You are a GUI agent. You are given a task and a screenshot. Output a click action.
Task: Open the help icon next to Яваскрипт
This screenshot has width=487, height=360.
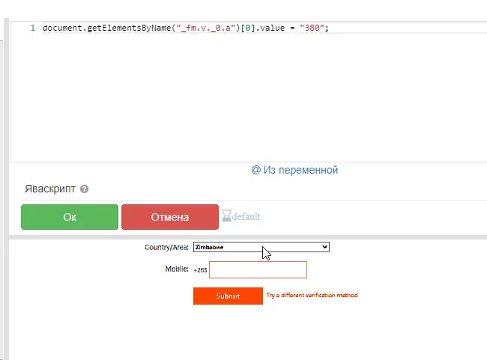(84, 189)
